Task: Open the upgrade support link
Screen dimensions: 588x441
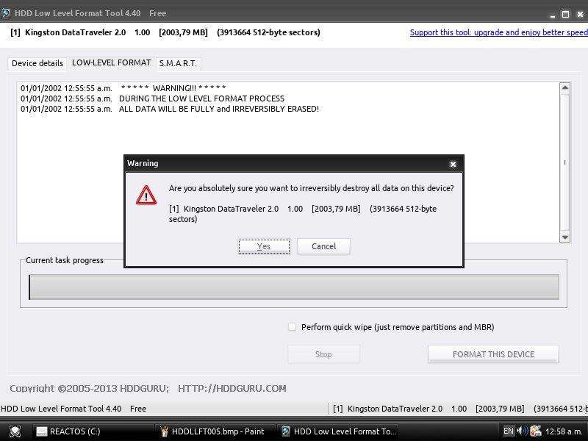Action: click(x=499, y=32)
